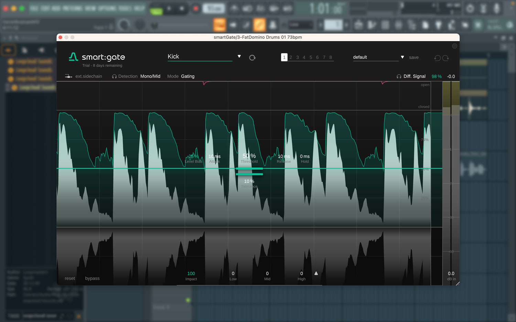Click the Tolerance bar below the threshold line
The width and height of the screenshot is (516, 322).
[x=249, y=174]
